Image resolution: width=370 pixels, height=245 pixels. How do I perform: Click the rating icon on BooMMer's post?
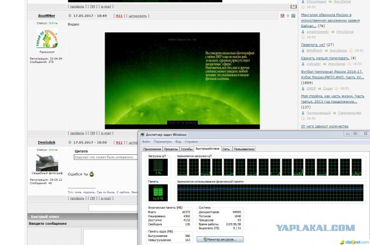pyautogui.click(x=282, y=16)
